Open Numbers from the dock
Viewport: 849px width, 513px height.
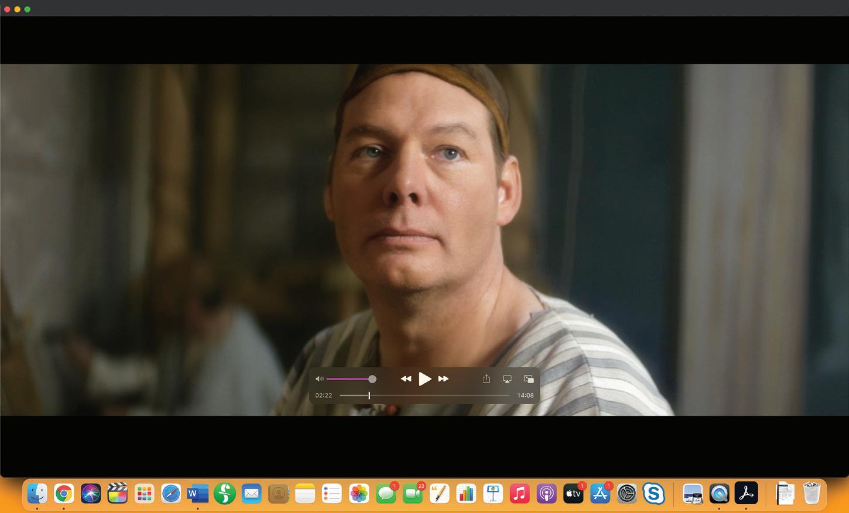(x=466, y=494)
